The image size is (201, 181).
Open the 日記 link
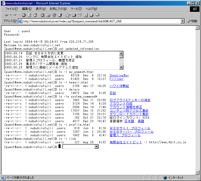tap(113, 93)
